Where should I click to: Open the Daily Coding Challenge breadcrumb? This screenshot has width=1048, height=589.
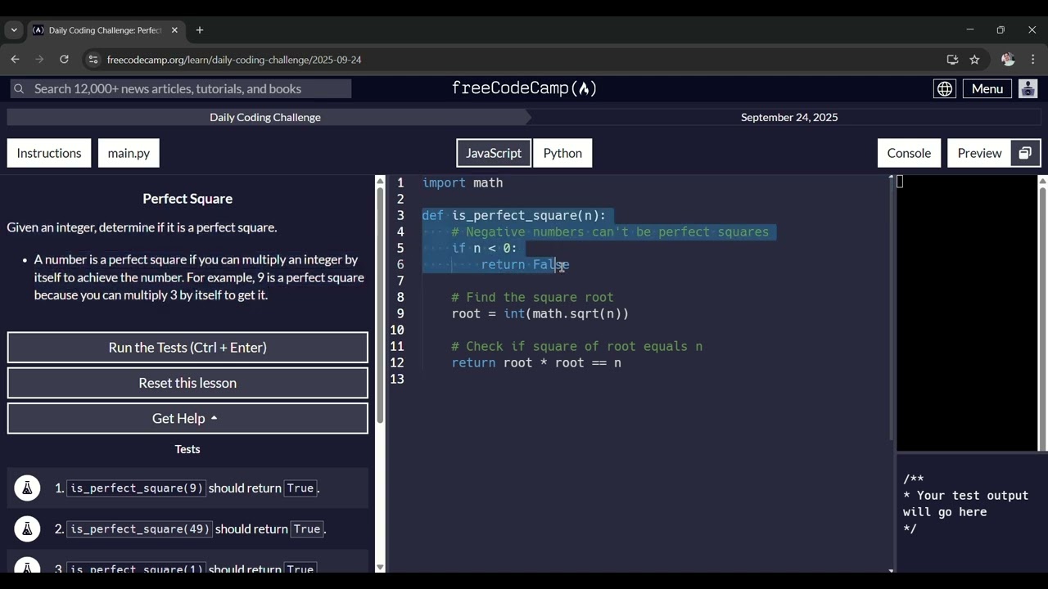(265, 117)
